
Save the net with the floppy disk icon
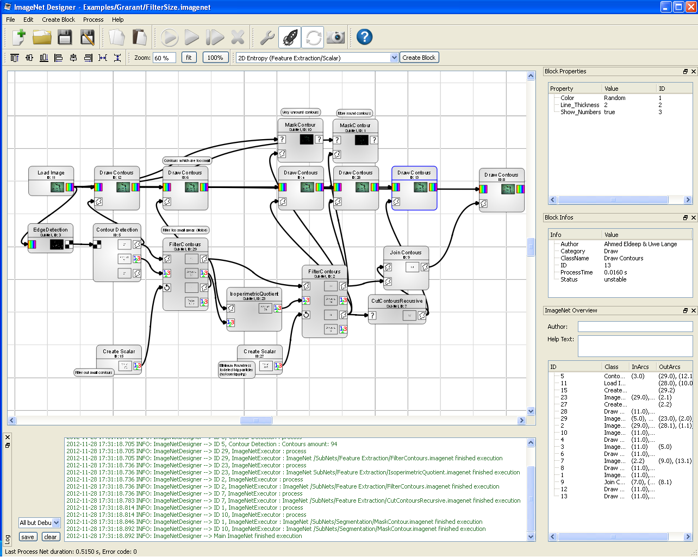[65, 37]
